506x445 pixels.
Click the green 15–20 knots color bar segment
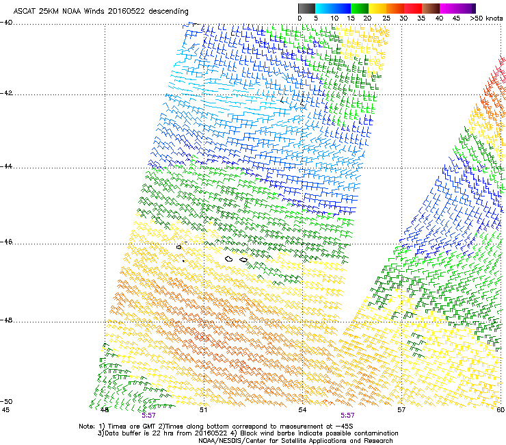tap(360, 8)
